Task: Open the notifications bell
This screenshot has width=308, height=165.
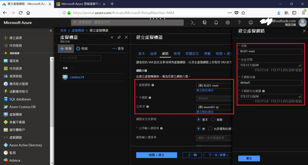Action: click(x=216, y=23)
